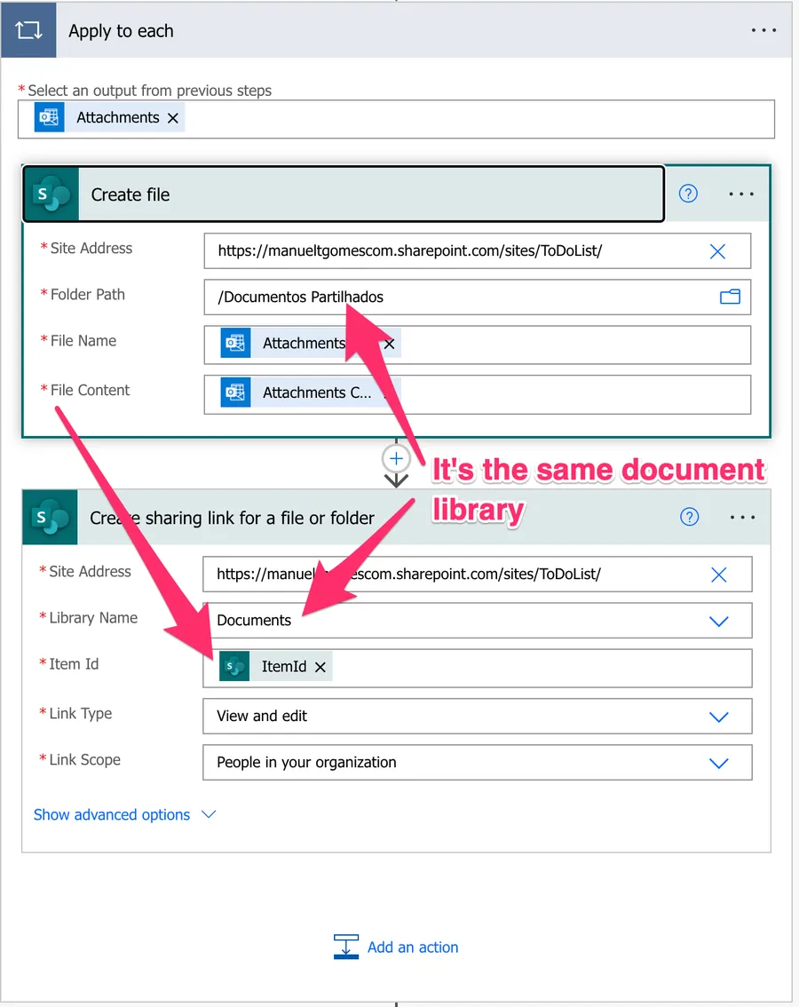Remove the ItemId token
This screenshot has width=799, height=1007.
click(x=320, y=667)
